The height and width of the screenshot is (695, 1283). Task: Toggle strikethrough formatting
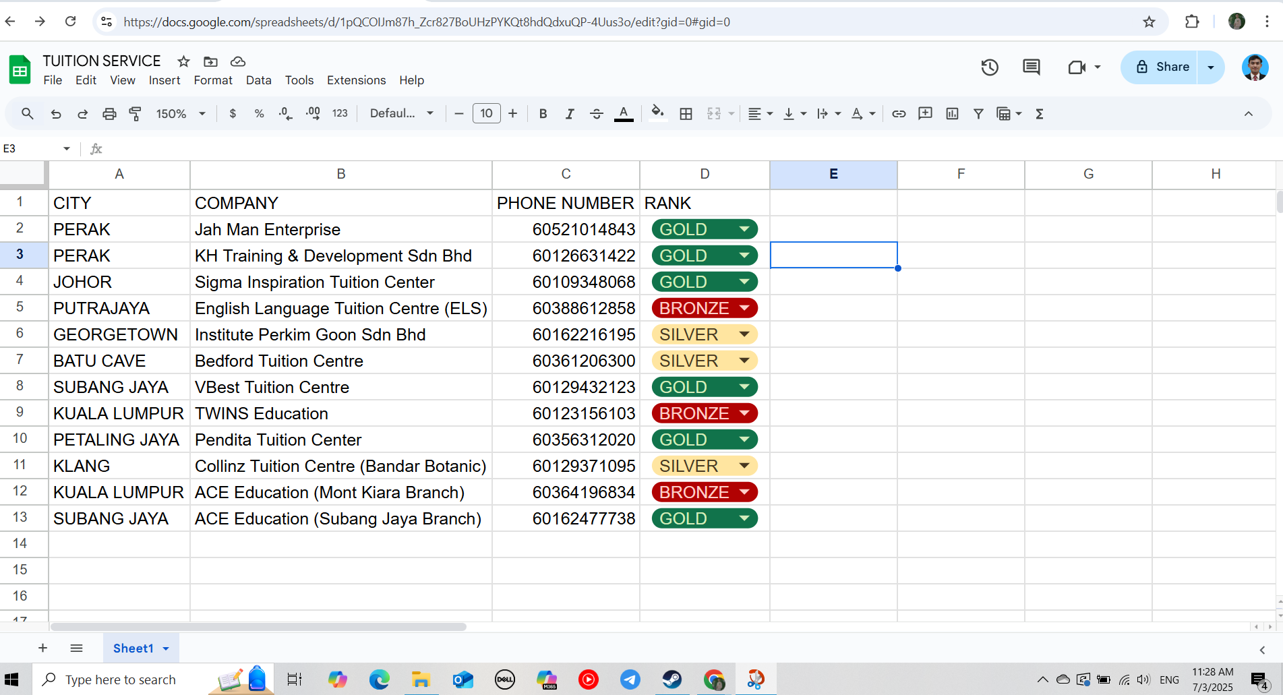coord(596,114)
